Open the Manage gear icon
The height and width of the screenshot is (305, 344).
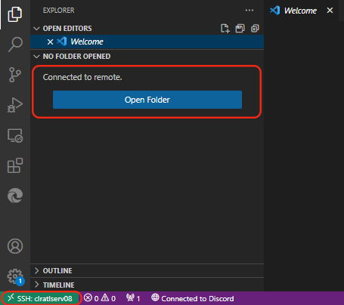click(x=16, y=277)
